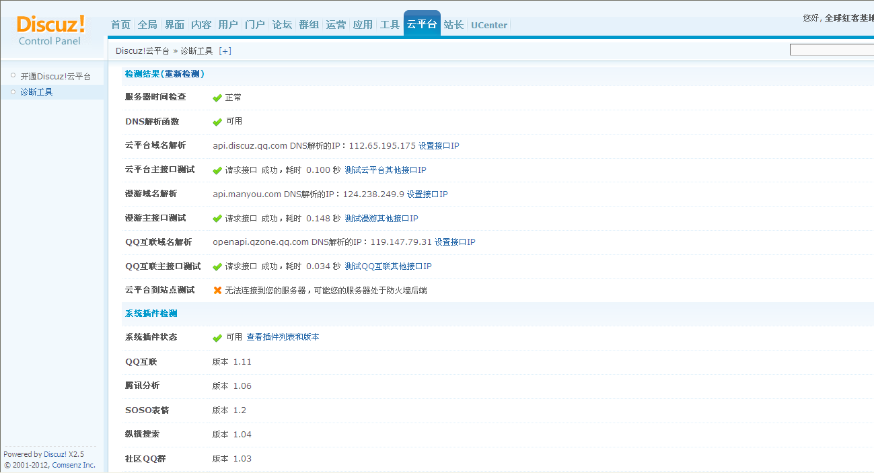Click the firewall error message text
Image resolution: width=874 pixels, height=473 pixels.
click(326, 291)
